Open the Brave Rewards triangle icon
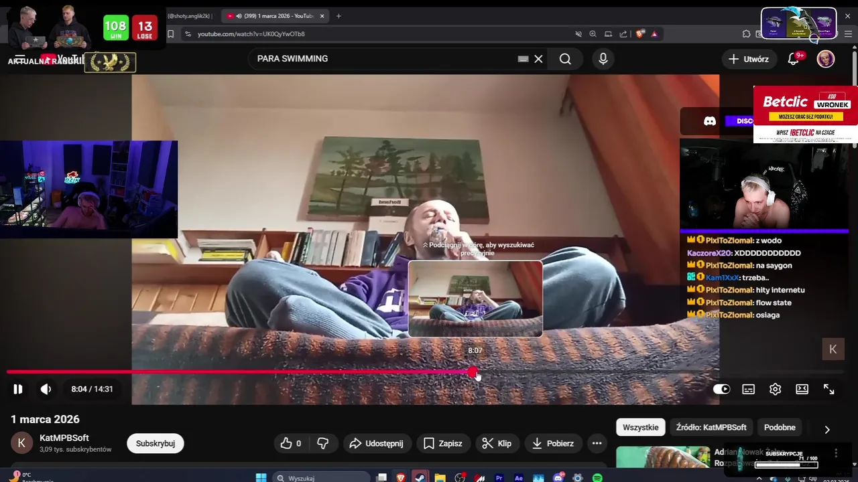 (654, 34)
